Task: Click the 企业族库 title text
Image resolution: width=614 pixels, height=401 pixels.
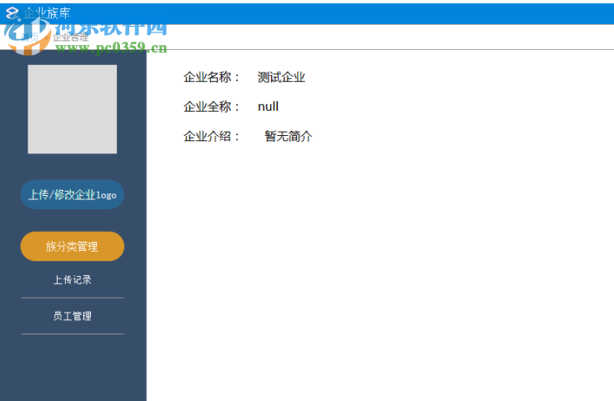Action: point(47,13)
